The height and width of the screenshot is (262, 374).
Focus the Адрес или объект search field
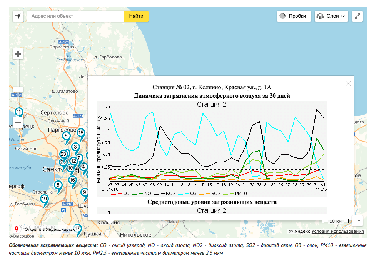pos(76,16)
